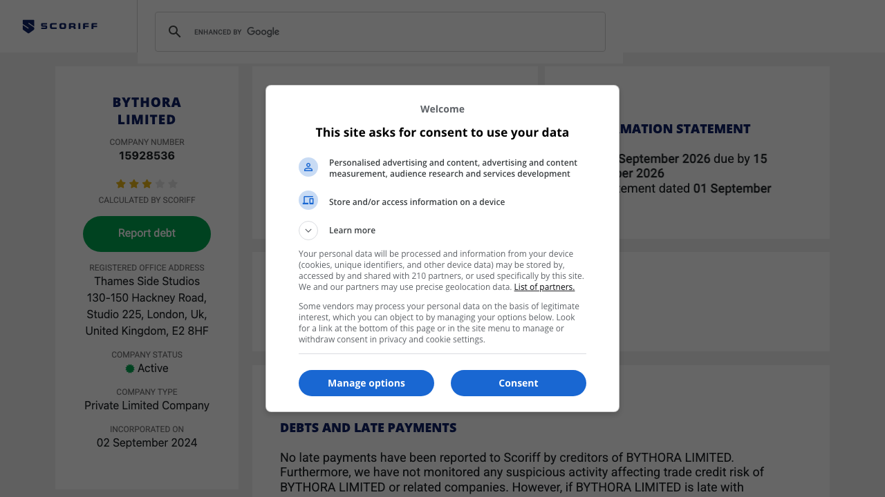885x497 pixels.
Task: Click the Report debt button
Action: point(147,234)
